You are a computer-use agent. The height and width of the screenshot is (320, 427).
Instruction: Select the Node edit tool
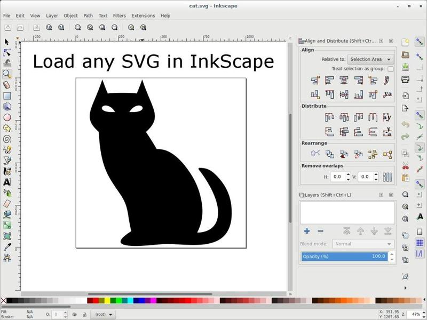[7, 52]
